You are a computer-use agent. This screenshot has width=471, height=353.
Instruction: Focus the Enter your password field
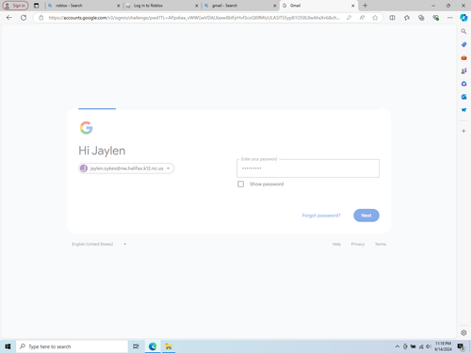point(308,168)
